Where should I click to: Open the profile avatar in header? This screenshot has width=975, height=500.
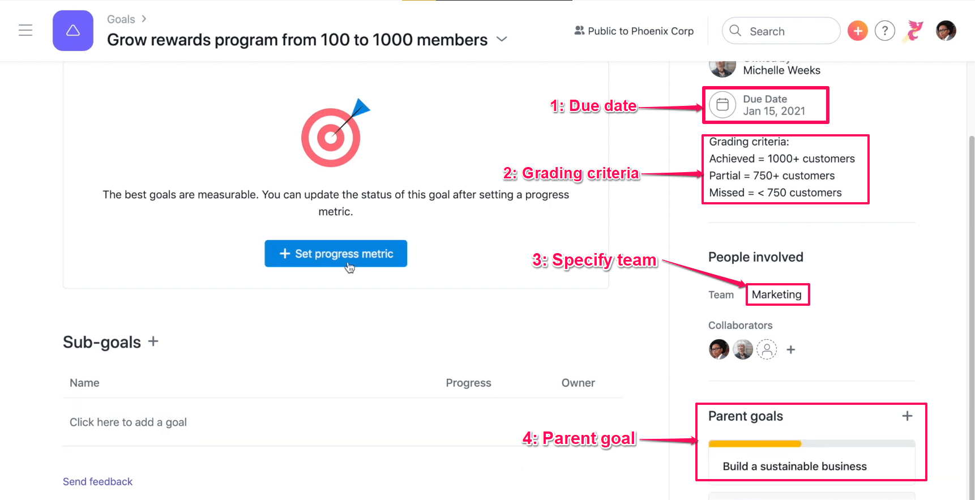pyautogui.click(x=946, y=31)
